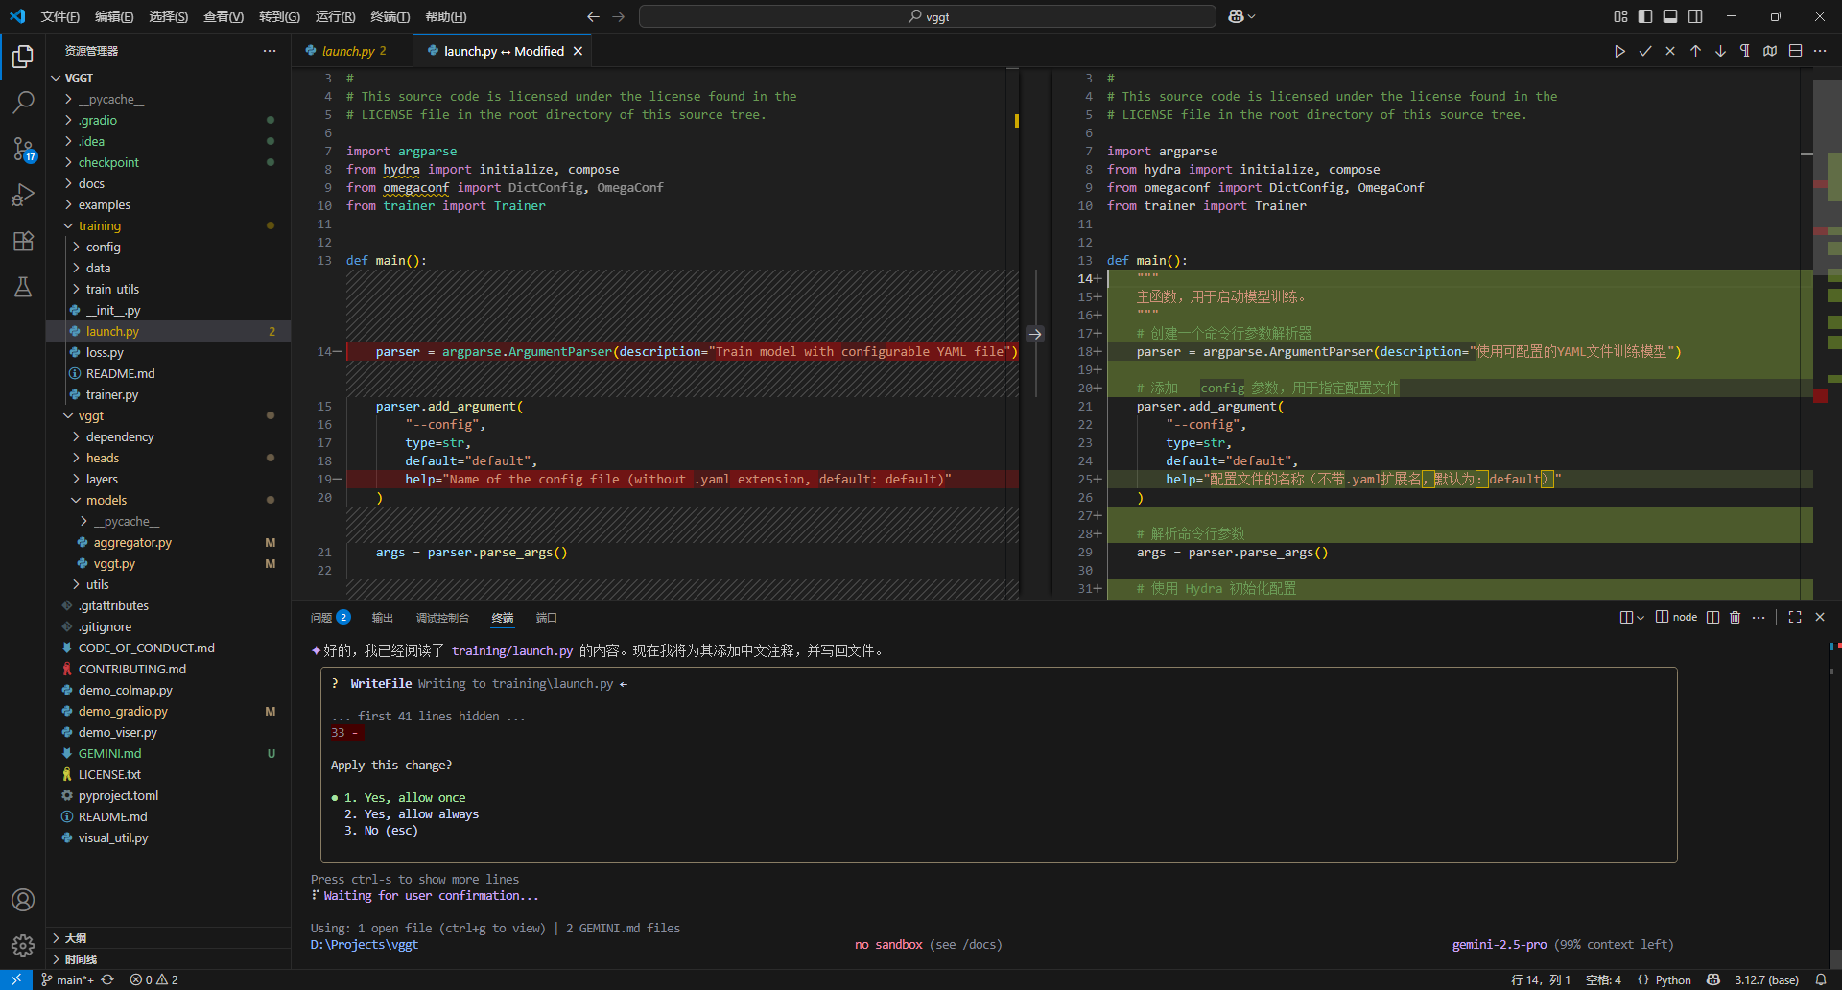The width and height of the screenshot is (1842, 990).
Task: Toggle panel visibility layout icon in title bar
Action: click(1670, 16)
